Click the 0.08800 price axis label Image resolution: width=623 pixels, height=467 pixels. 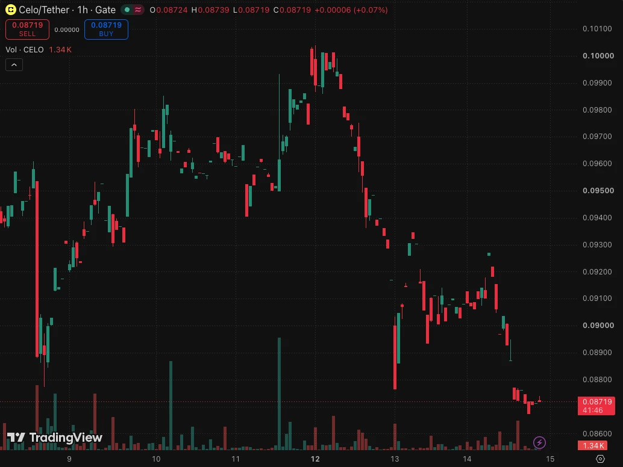[597, 380]
